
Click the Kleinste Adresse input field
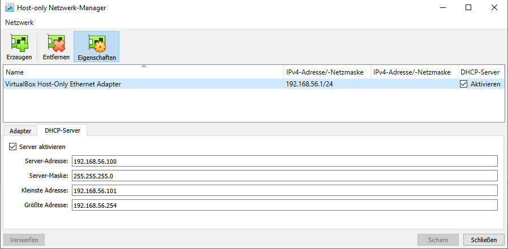coord(285,190)
